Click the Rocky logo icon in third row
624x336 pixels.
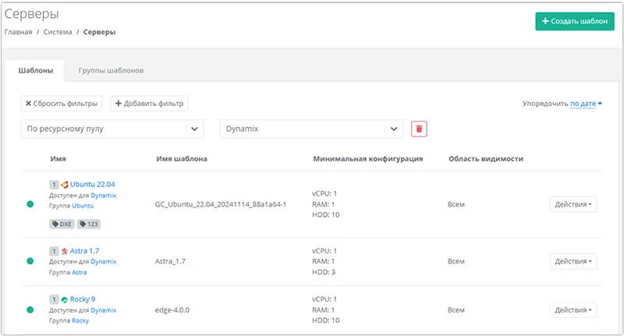click(x=65, y=299)
